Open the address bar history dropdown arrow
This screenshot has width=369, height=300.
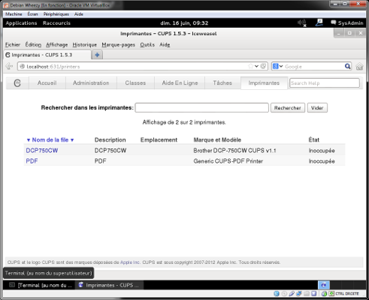pyautogui.click(x=256, y=66)
